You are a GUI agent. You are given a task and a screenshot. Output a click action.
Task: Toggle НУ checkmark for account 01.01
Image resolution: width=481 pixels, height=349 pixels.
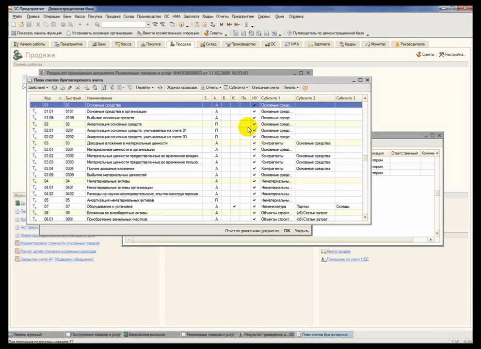(254, 111)
